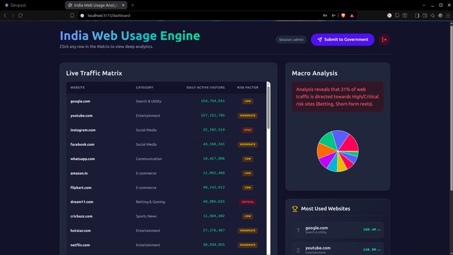Click the window-shaped icon right of the puzzle piece
This screenshot has height=255, width=453.
tap(405, 15)
